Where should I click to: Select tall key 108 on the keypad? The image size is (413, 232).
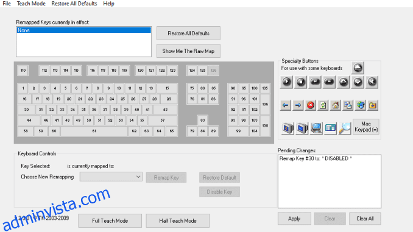coord(265,125)
